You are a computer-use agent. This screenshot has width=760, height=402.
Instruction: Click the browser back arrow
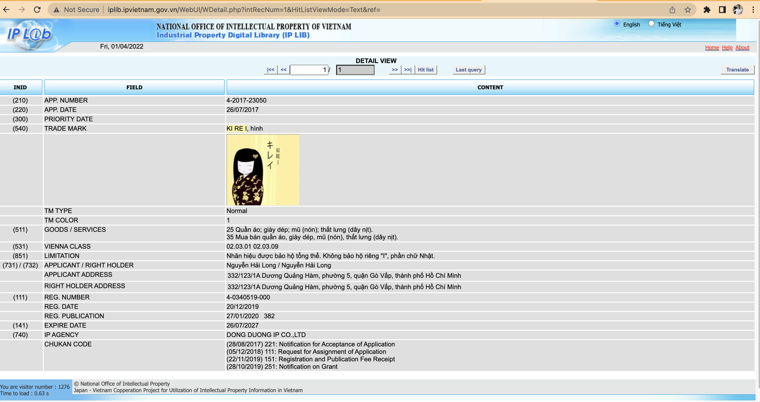click(6, 10)
